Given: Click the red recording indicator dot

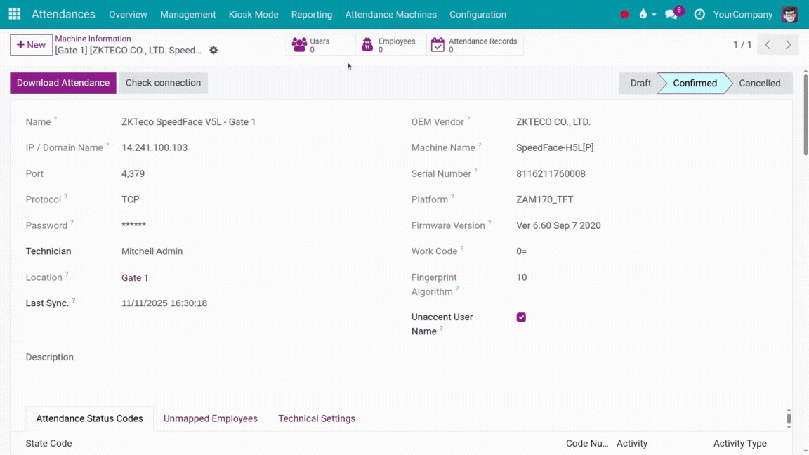Looking at the screenshot, I should (x=624, y=14).
